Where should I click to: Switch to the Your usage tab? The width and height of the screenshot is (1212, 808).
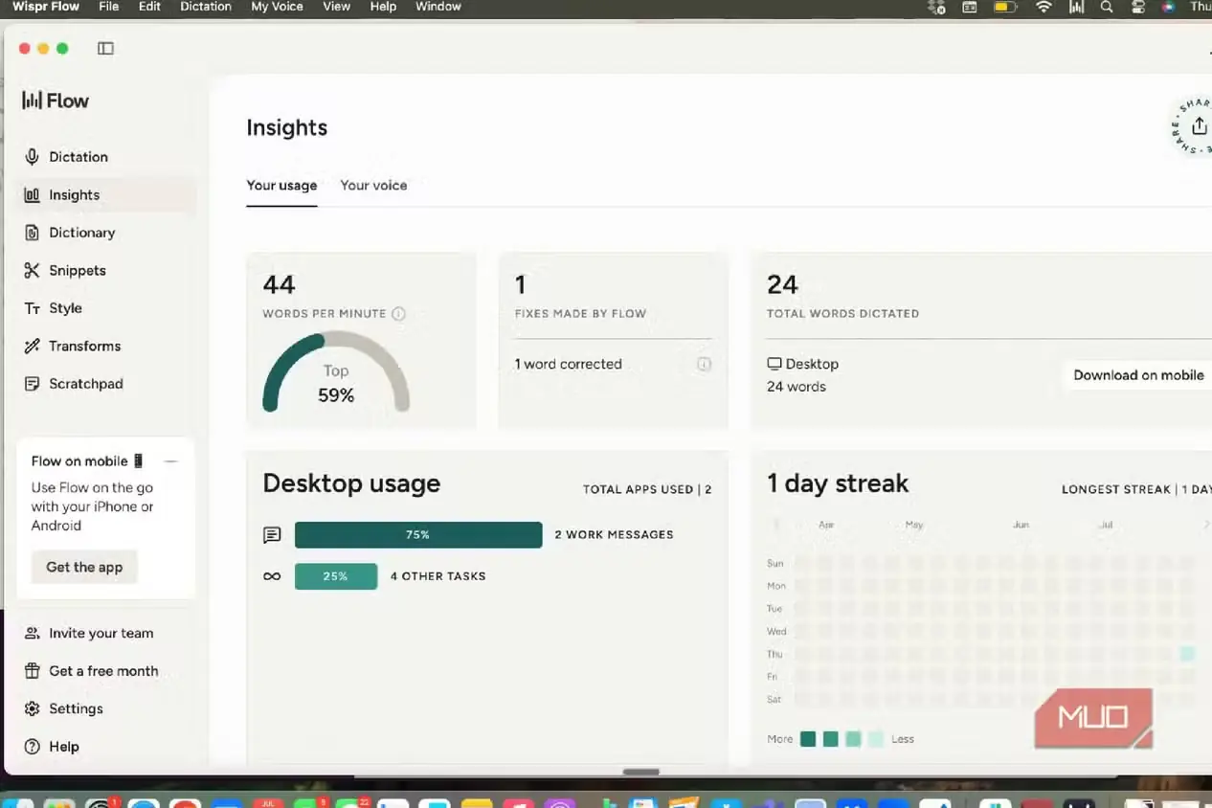[281, 185]
